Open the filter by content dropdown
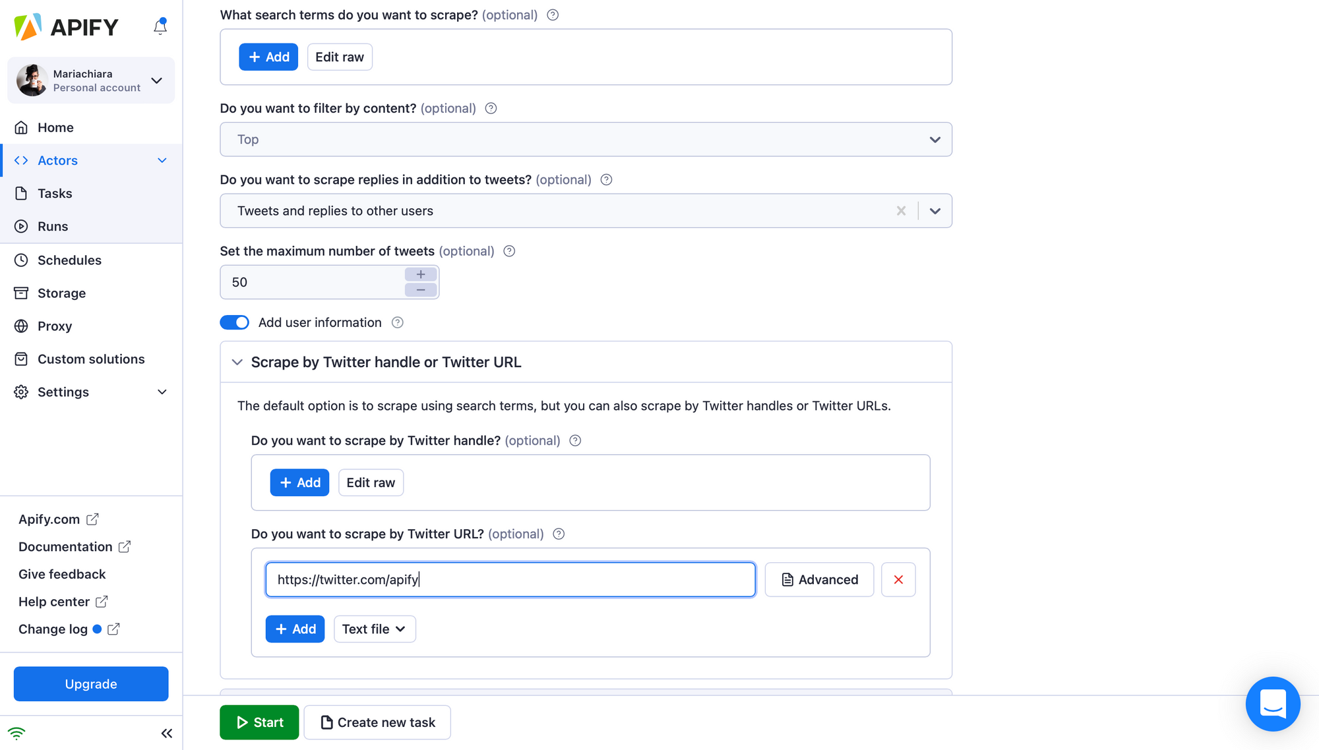Image resolution: width=1319 pixels, height=750 pixels. click(x=586, y=139)
